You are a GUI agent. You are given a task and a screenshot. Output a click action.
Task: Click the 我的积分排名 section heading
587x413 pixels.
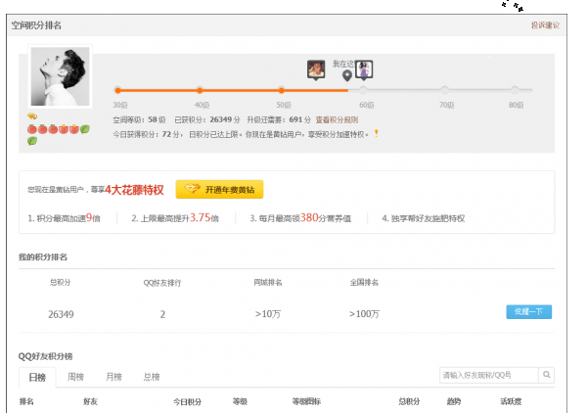point(43,256)
